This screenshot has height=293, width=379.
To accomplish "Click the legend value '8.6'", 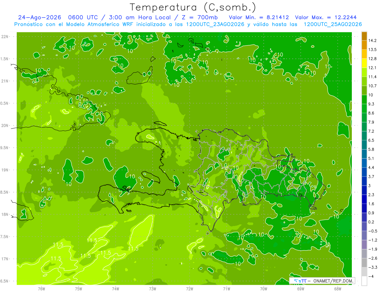I will point(371,113).
